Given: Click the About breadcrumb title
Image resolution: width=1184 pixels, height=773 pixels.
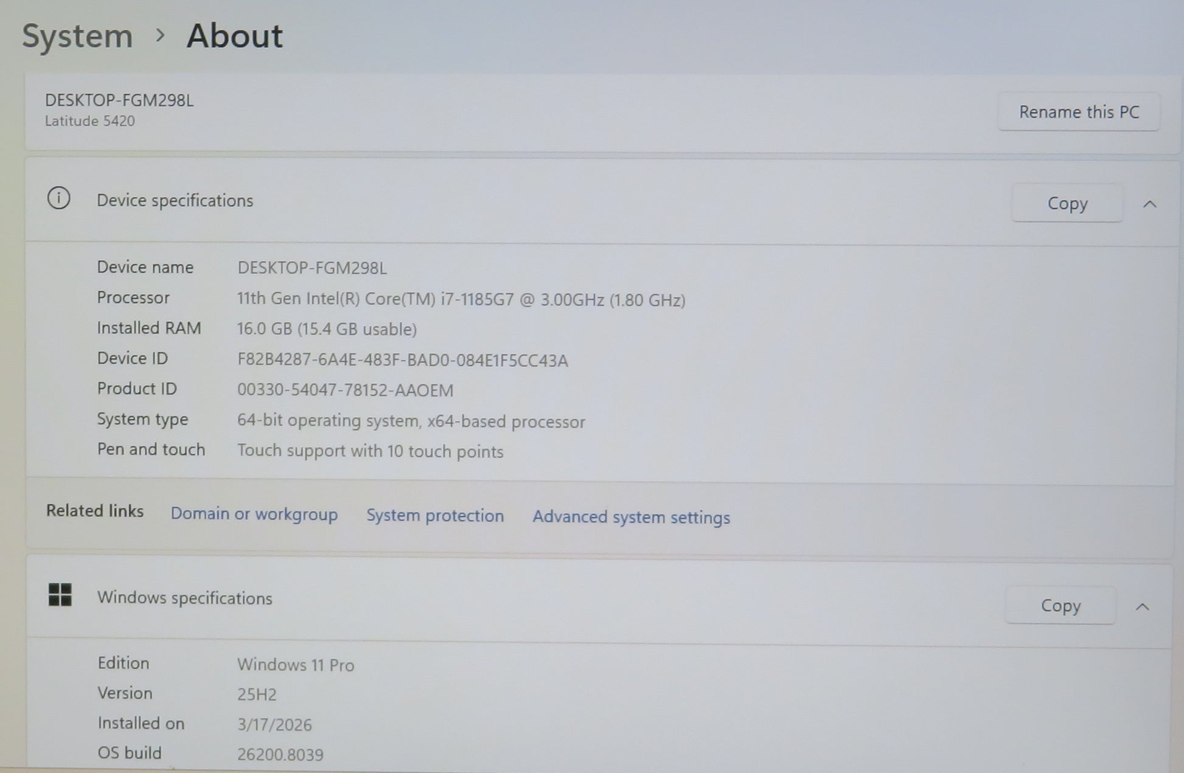Looking at the screenshot, I should [x=234, y=36].
